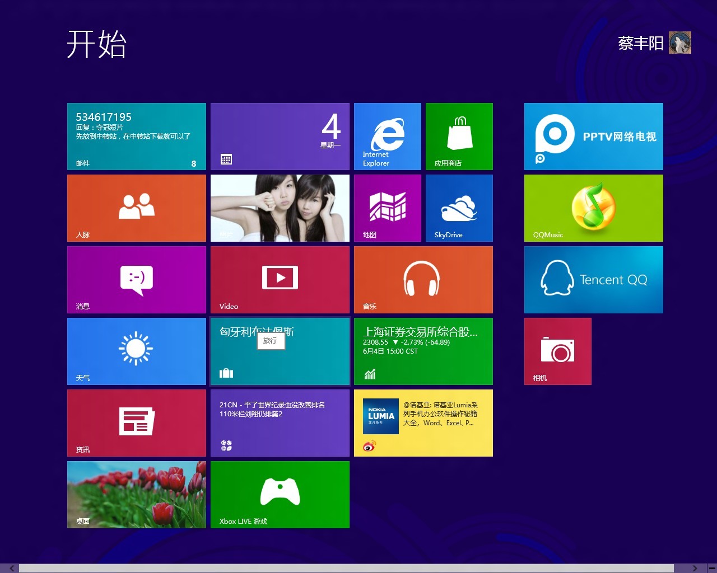The height and width of the screenshot is (573, 717).
Task: Launch the QQMusic tile
Action: 594,208
